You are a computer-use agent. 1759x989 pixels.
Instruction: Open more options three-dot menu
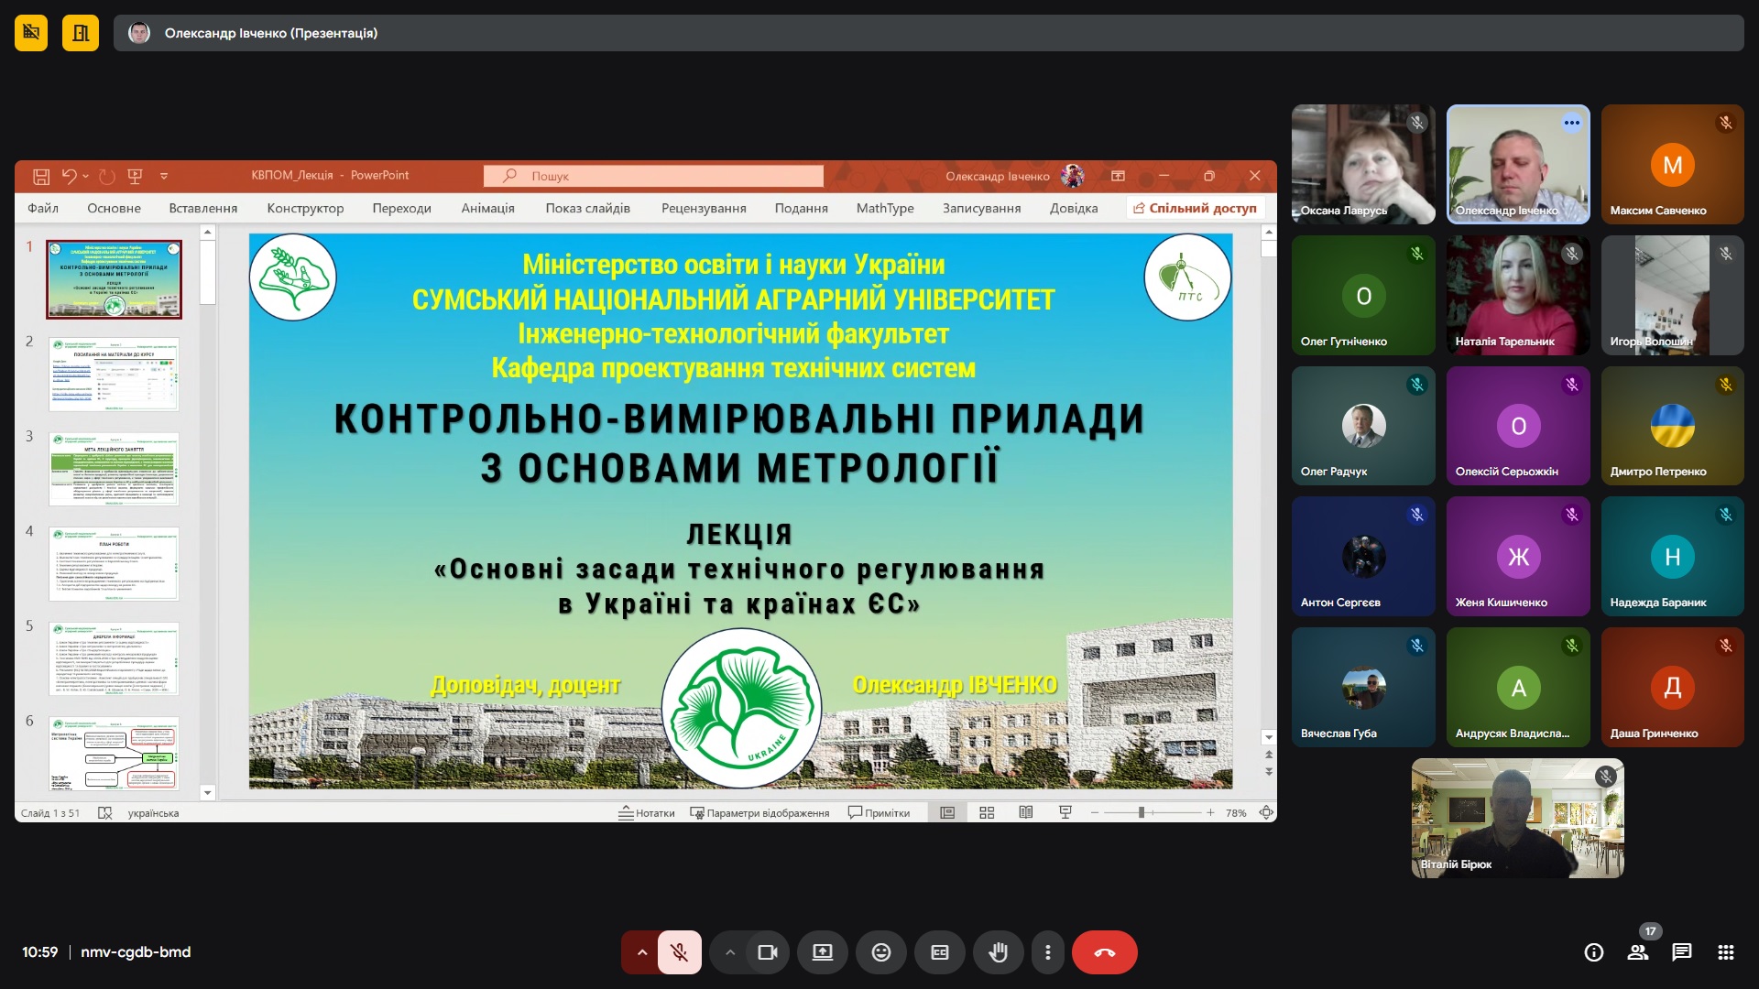(1047, 952)
